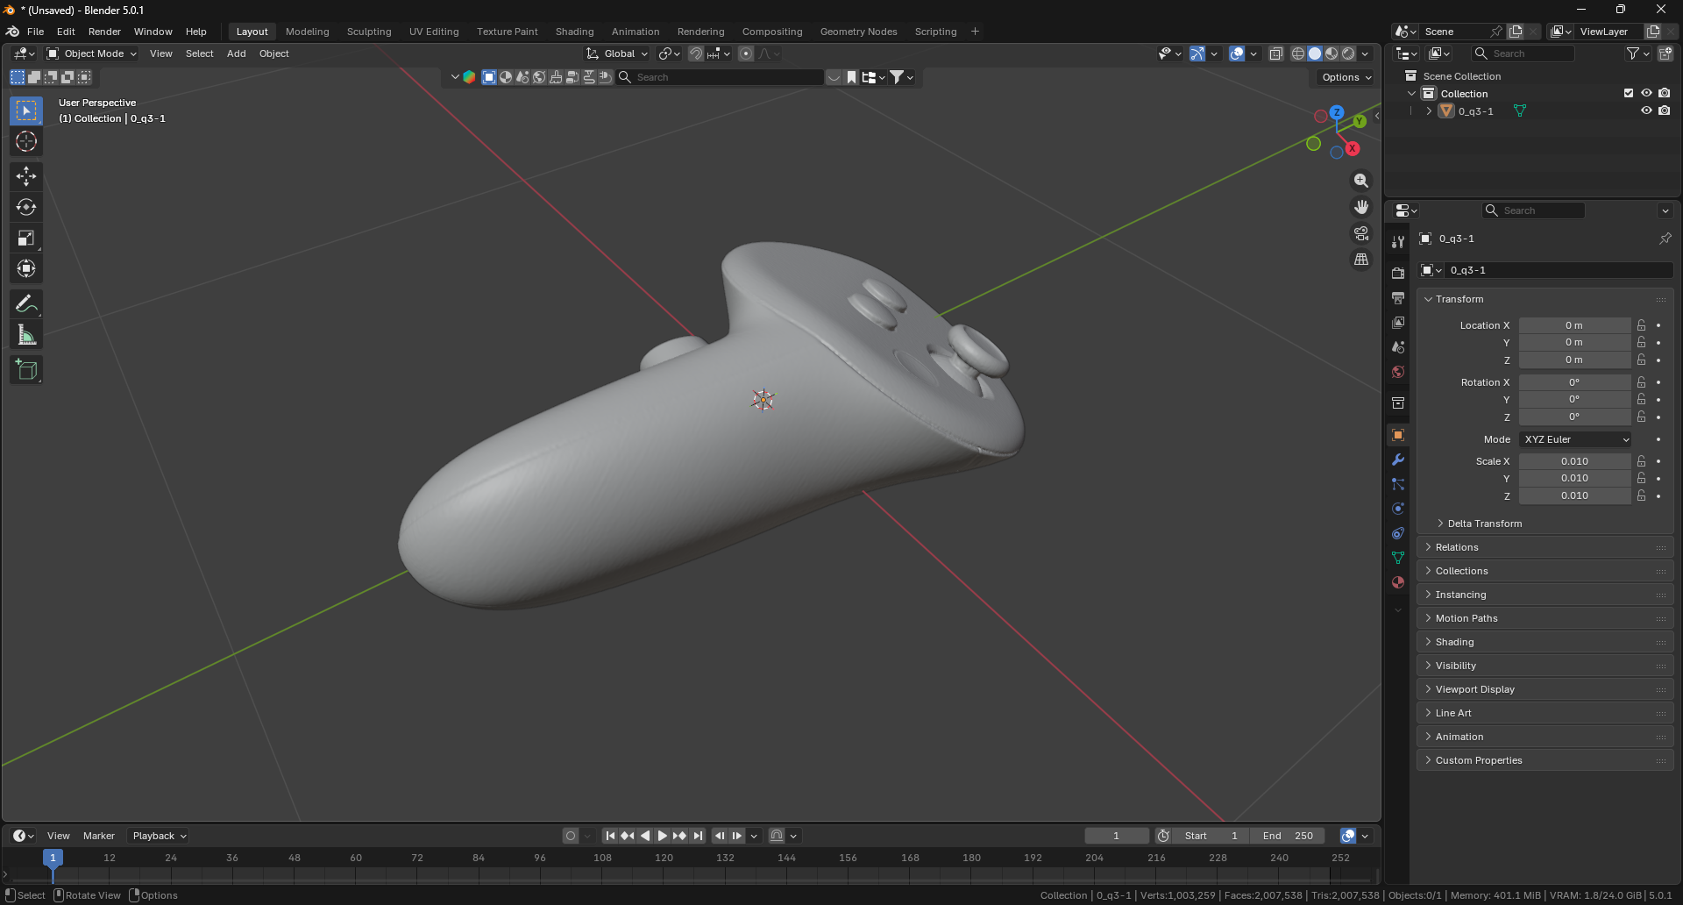Screen dimensions: 1683x905
Task: Open the Render properties tab
Action: pyautogui.click(x=1398, y=274)
